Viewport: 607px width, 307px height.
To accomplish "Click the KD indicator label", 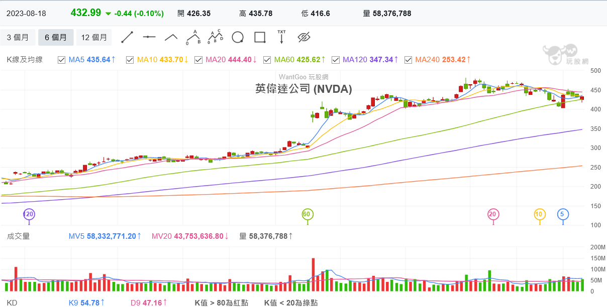I will (12, 303).
